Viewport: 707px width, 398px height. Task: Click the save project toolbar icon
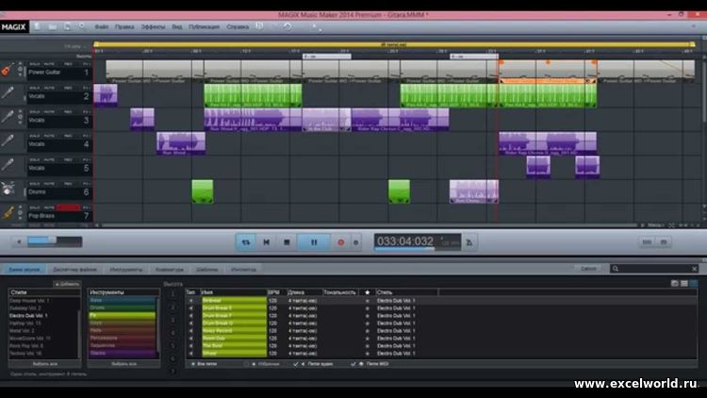click(67, 26)
